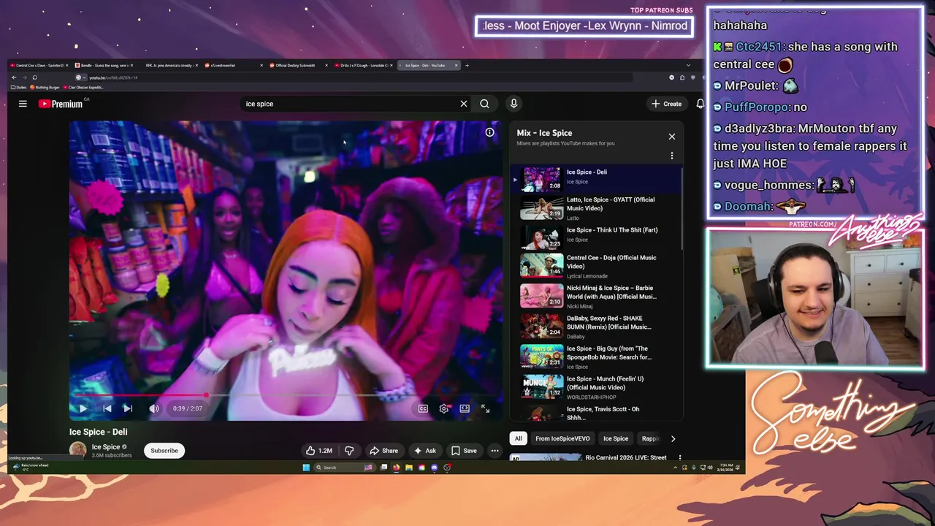Viewport: 935px width, 526px height.
Task: Switch to 'Central Cee x Dave - Sprinter' tab
Action: tap(38, 65)
